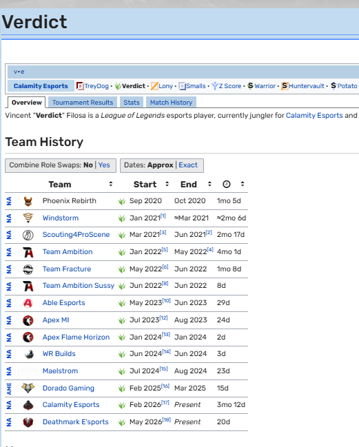Click the Team Ambition logo icon
Viewport: 359px width, 447px height.
pyautogui.click(x=28, y=252)
